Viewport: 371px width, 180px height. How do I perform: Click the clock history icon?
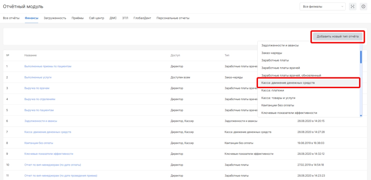click(x=363, y=7)
